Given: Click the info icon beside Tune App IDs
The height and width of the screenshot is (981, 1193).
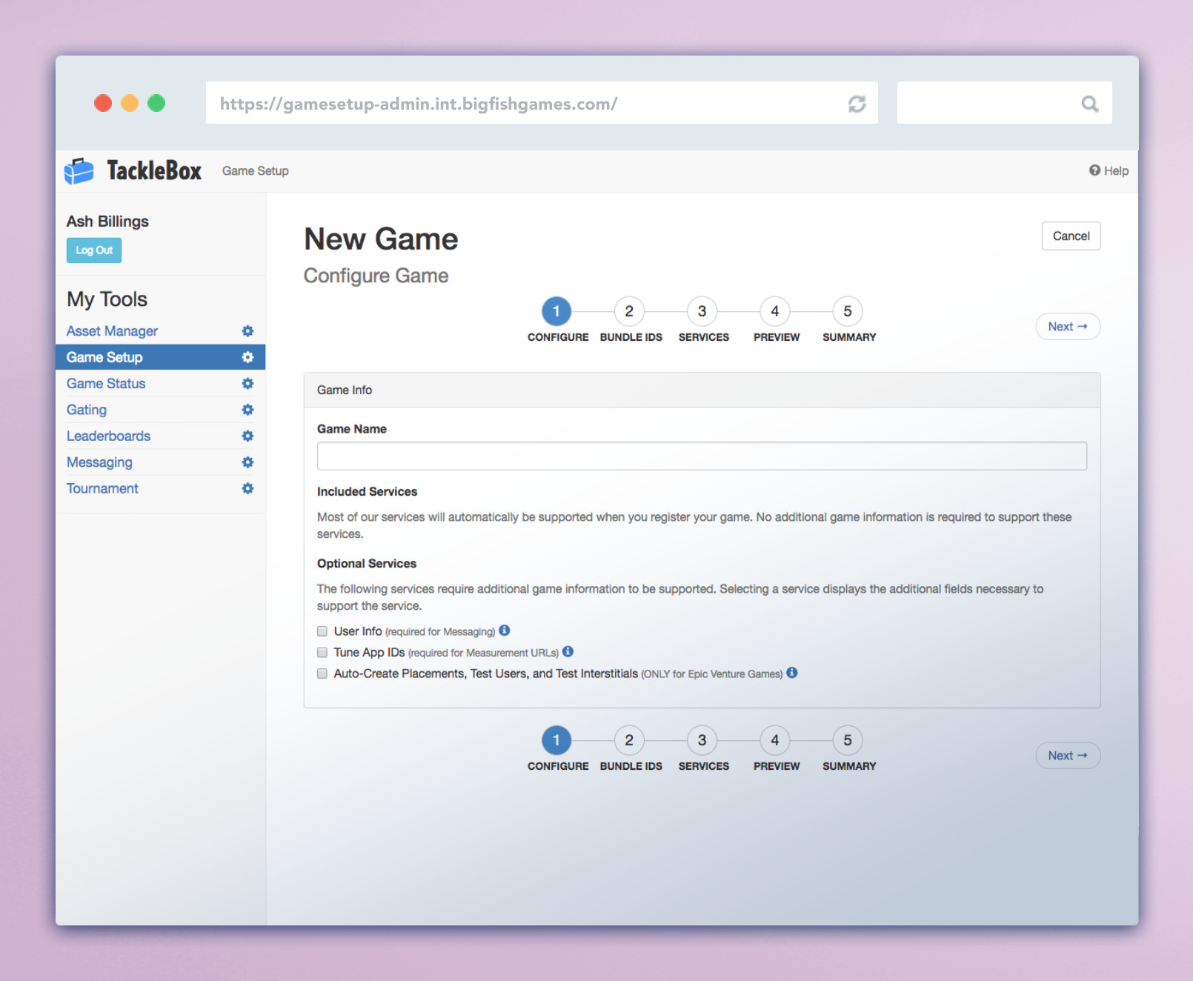Looking at the screenshot, I should (568, 651).
